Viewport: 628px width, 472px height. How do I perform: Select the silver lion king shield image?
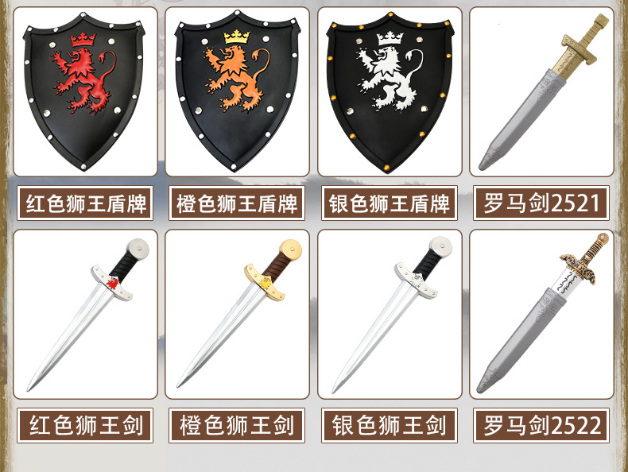point(390,91)
